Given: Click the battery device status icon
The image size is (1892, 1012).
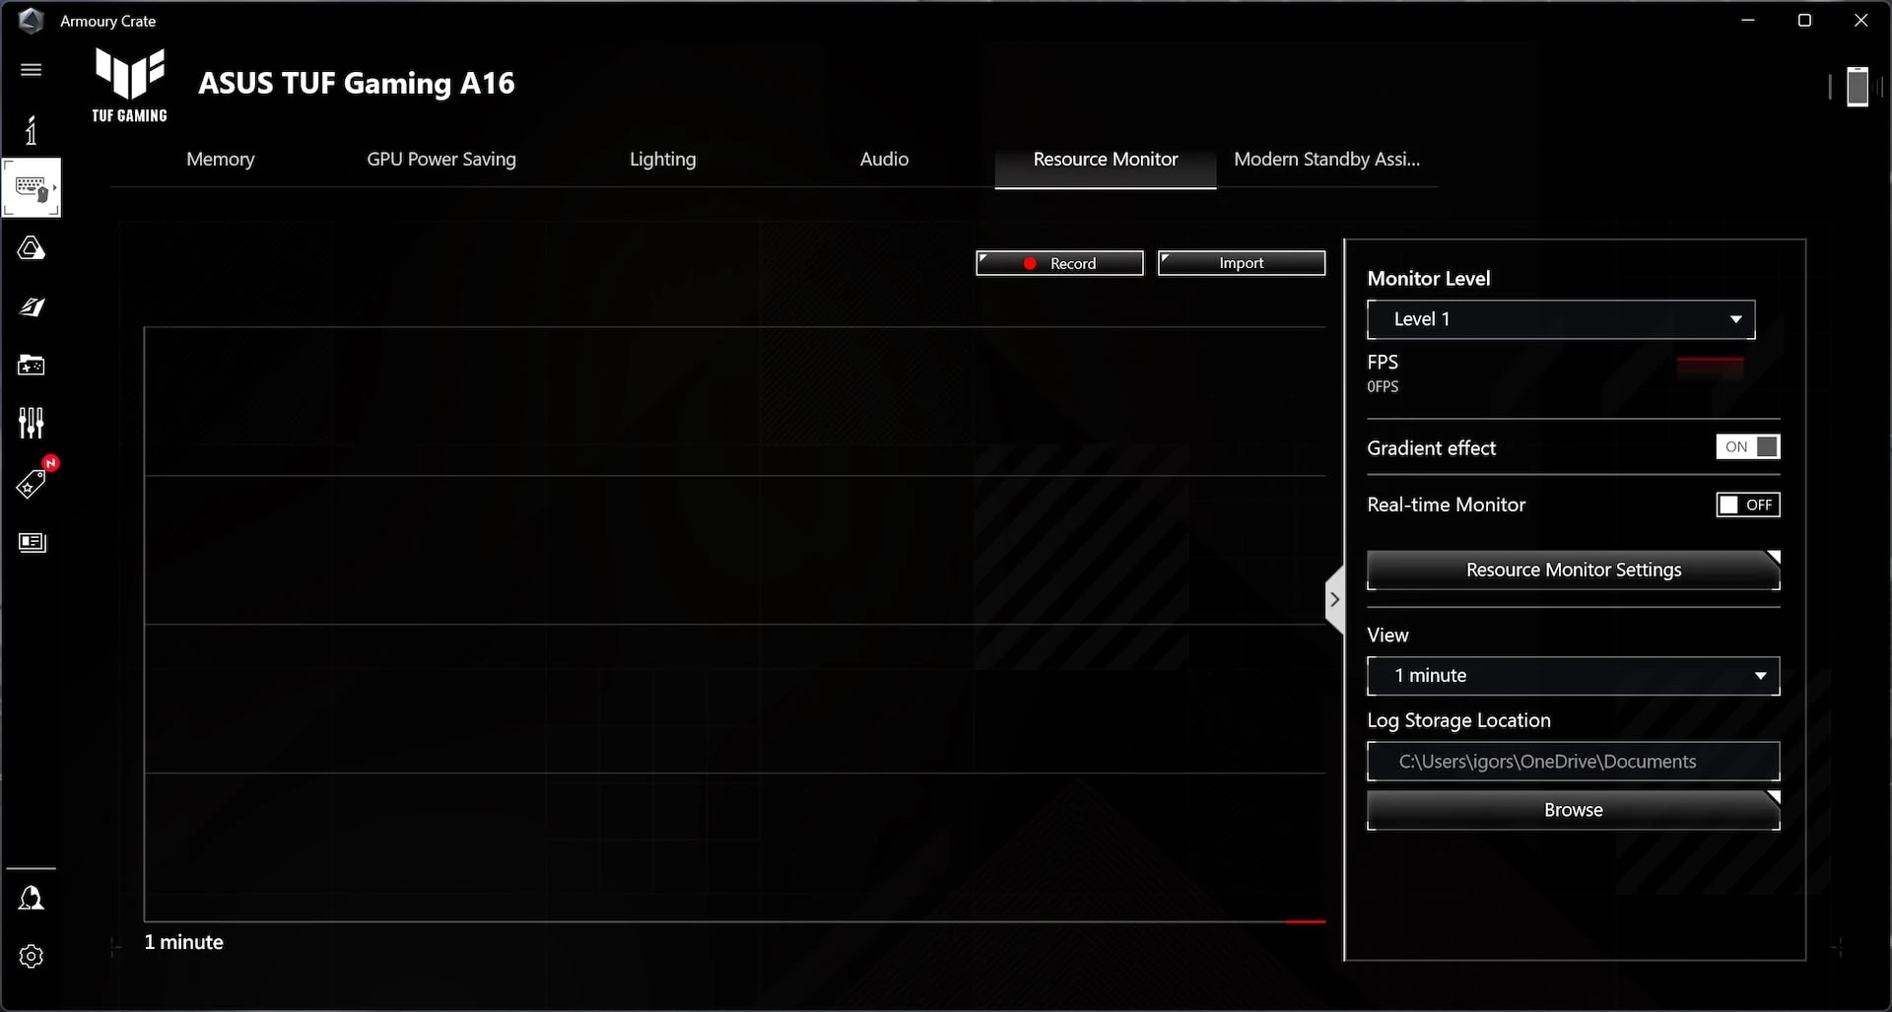Looking at the screenshot, I should 1858,87.
